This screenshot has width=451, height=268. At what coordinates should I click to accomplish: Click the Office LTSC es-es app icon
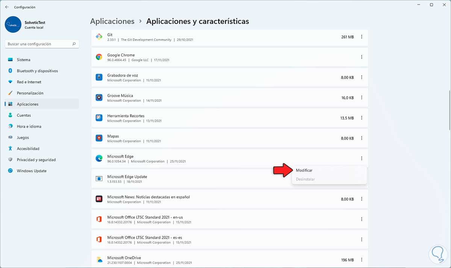(x=99, y=239)
